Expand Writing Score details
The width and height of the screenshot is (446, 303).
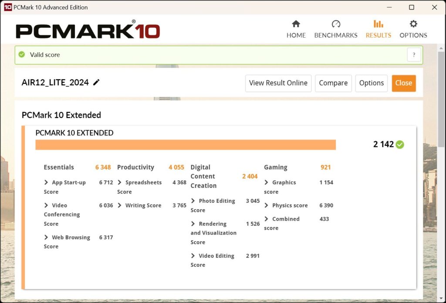(x=119, y=205)
